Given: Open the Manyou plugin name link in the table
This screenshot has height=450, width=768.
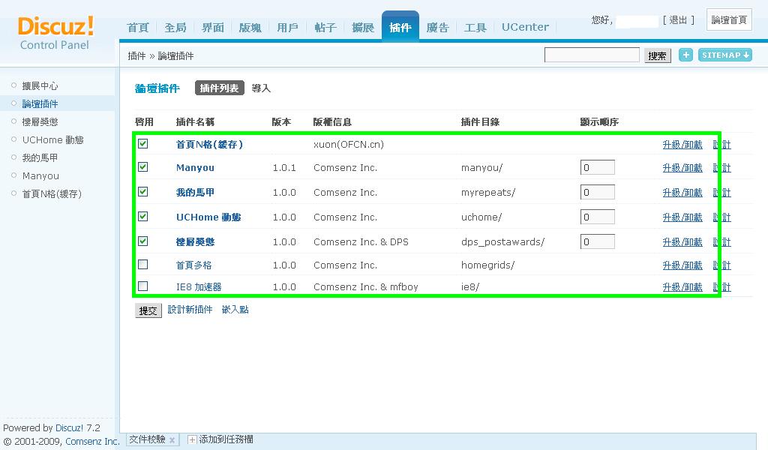Looking at the screenshot, I should point(196,167).
